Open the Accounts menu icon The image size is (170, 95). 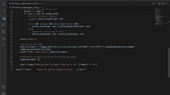pos(3,87)
